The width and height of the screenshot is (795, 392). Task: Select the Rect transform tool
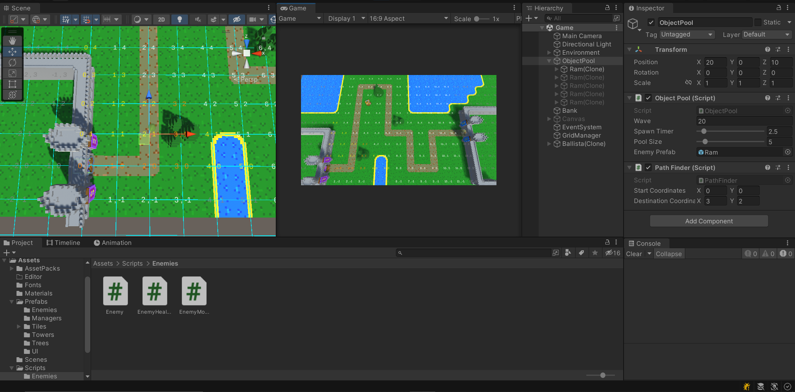pyautogui.click(x=12, y=84)
